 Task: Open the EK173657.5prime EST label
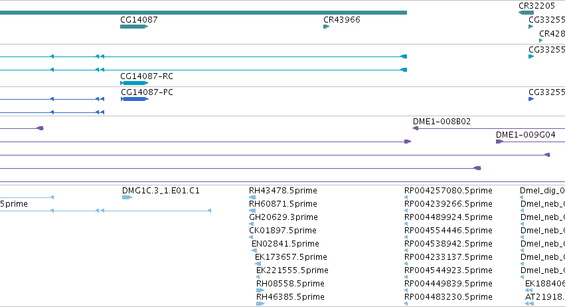[291, 257]
